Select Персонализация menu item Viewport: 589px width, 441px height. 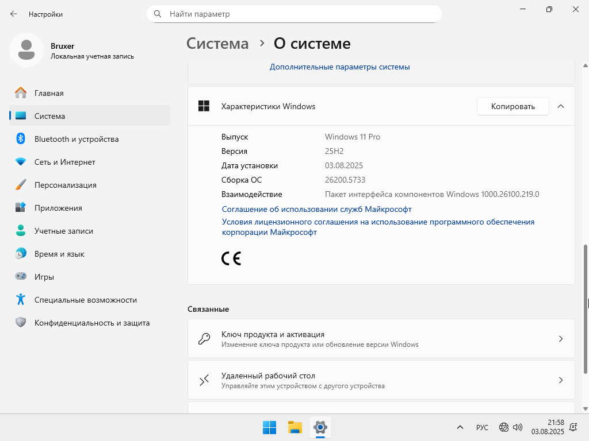(x=90, y=184)
